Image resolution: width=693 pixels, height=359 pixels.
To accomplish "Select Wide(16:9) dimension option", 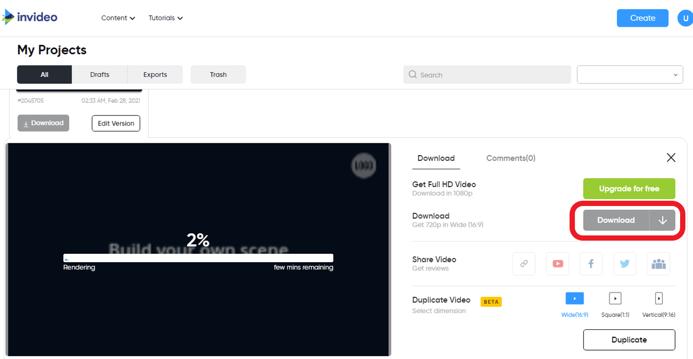I will [x=575, y=298].
